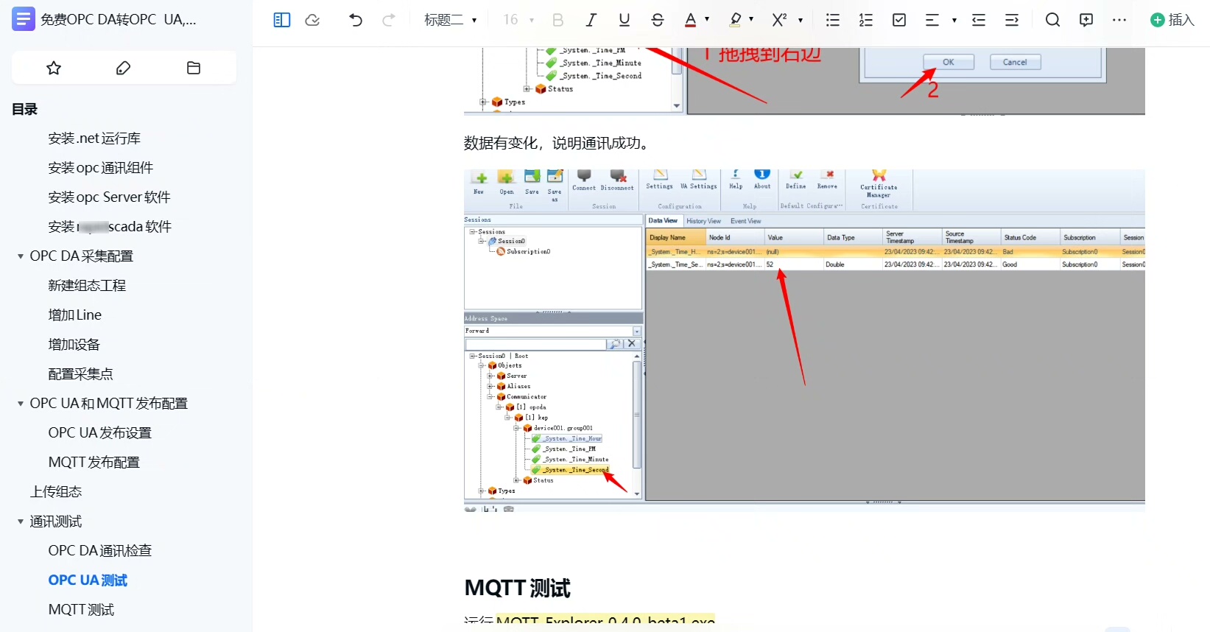
Task: Select the highlighted OPC UA测试 outline entry
Action: point(88,580)
